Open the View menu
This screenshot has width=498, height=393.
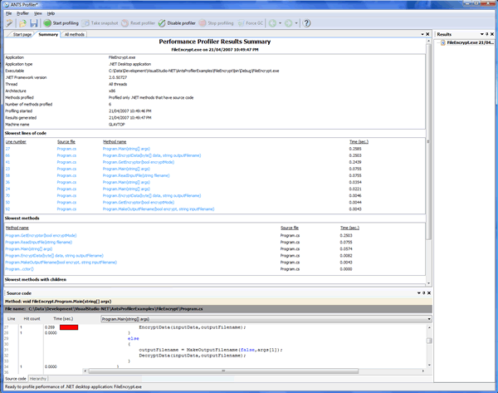38,13
